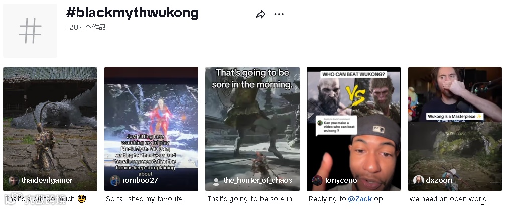
Task: Open thaidevilgamer's profile avatar
Action: pos(14,181)
